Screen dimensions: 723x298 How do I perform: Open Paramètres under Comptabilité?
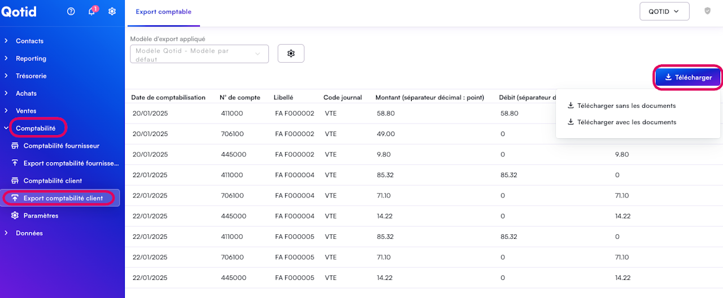pyautogui.click(x=41, y=216)
